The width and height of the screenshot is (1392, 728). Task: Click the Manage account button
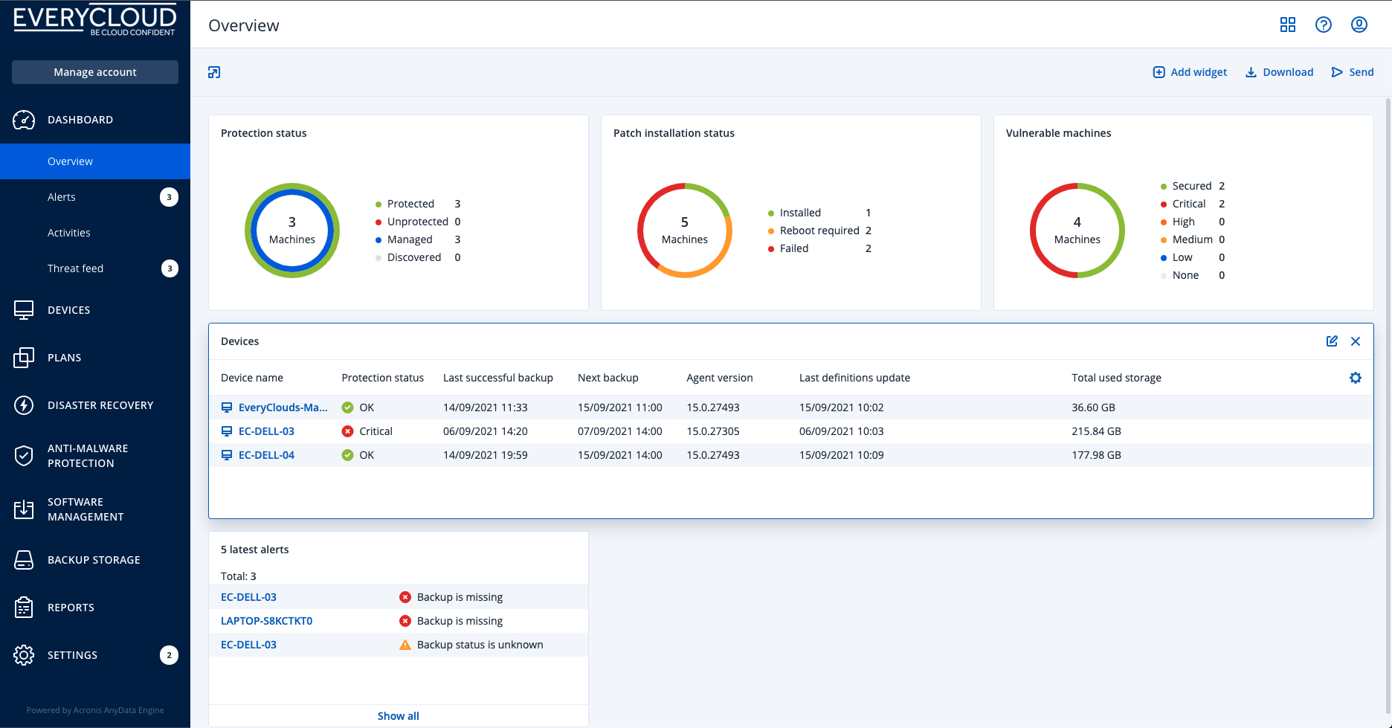pyautogui.click(x=95, y=72)
